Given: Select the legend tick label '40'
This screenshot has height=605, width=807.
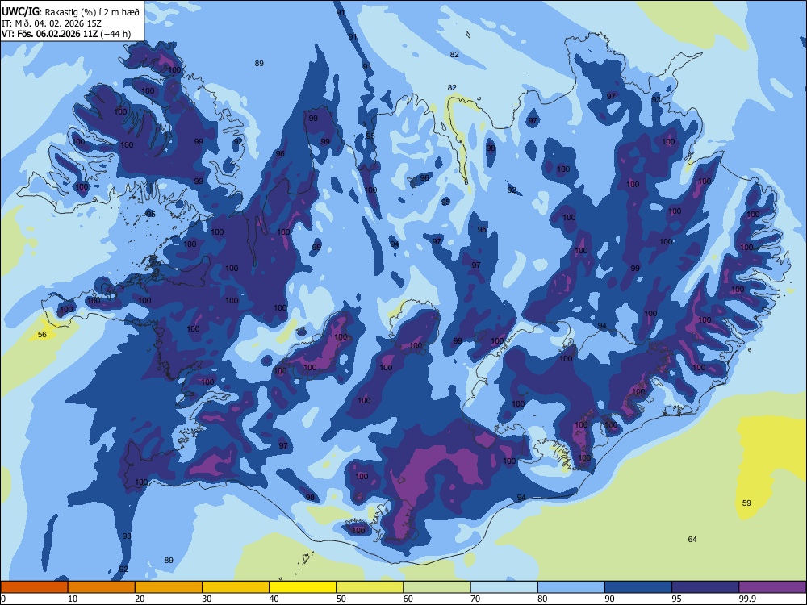Looking at the screenshot, I should tap(274, 599).
